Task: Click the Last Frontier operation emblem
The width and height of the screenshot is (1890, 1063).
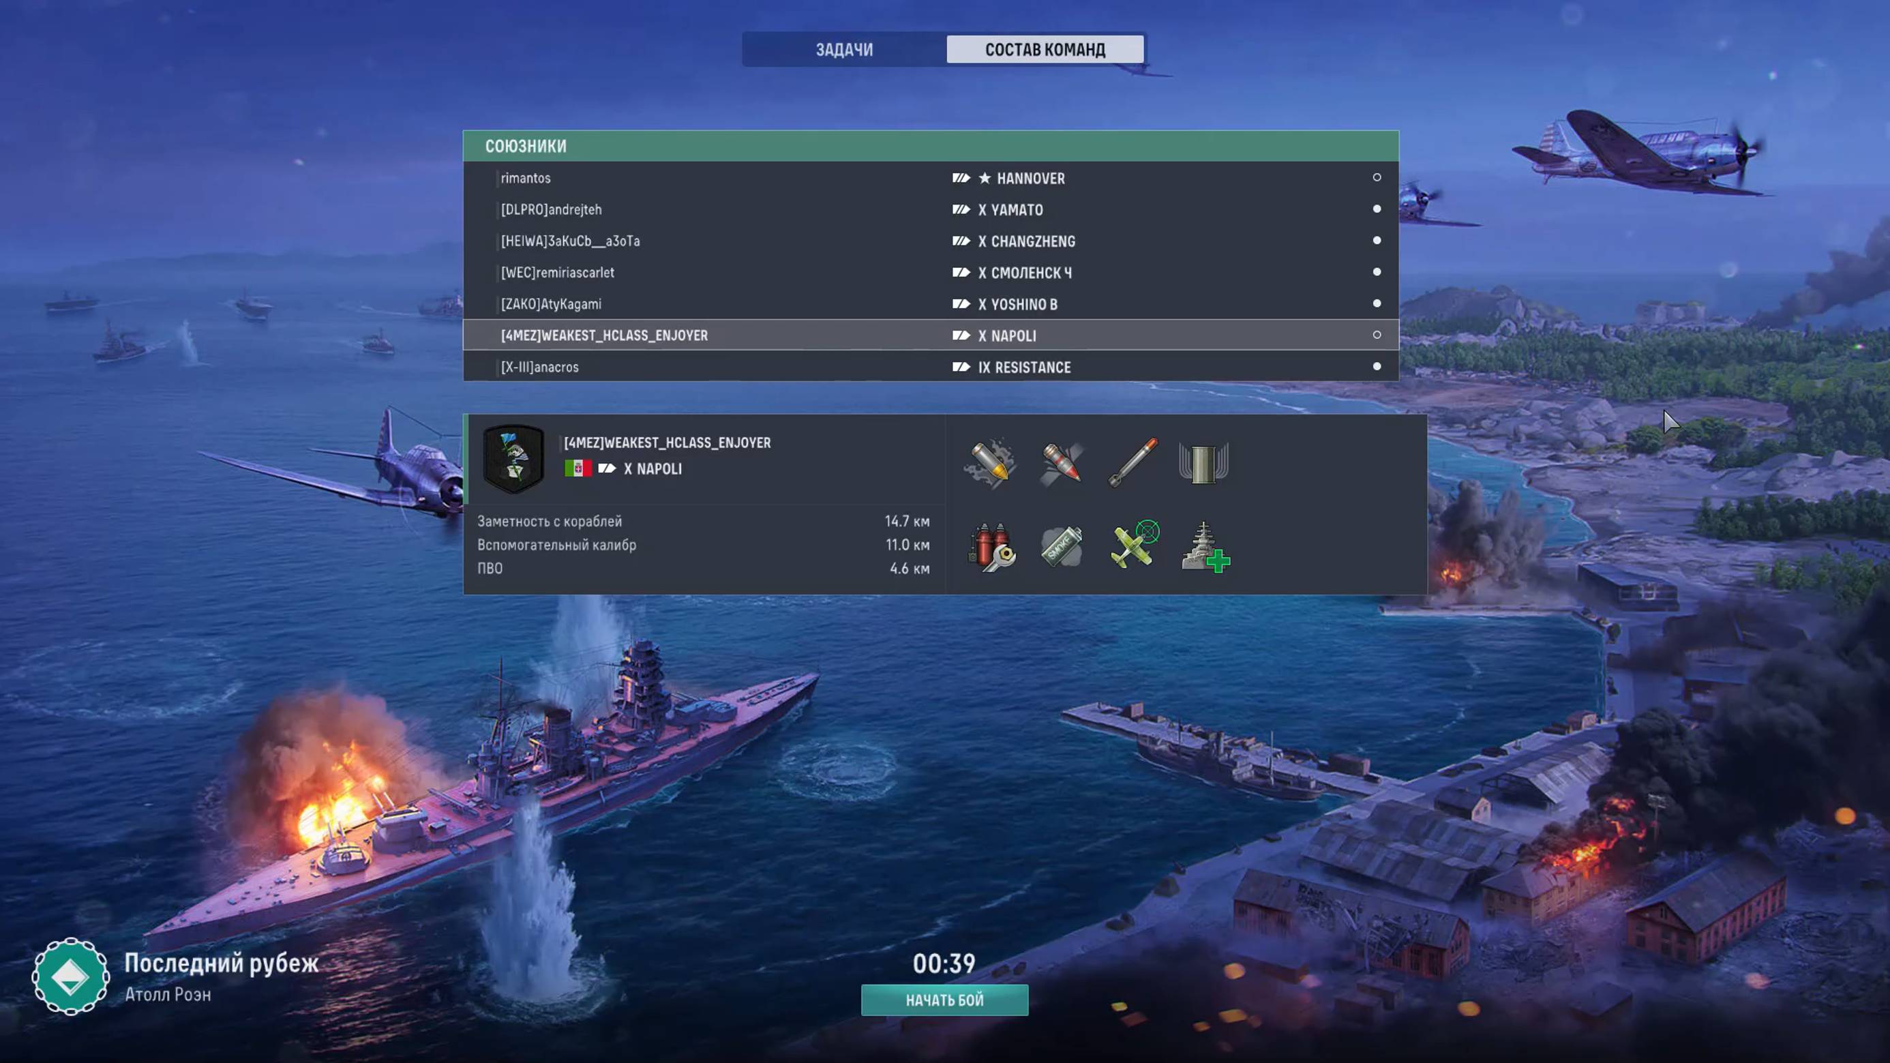Action: [70, 976]
